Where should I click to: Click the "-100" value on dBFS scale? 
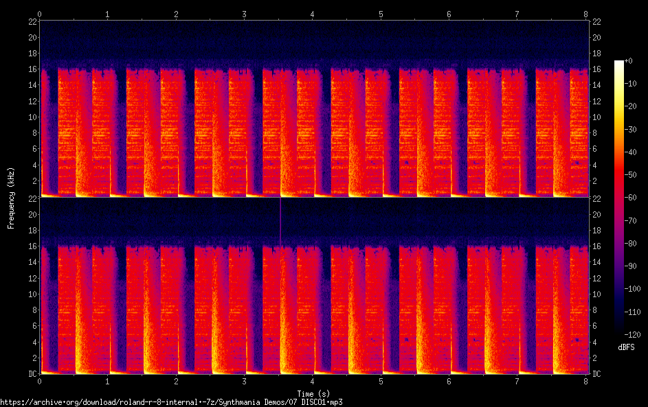(633, 288)
